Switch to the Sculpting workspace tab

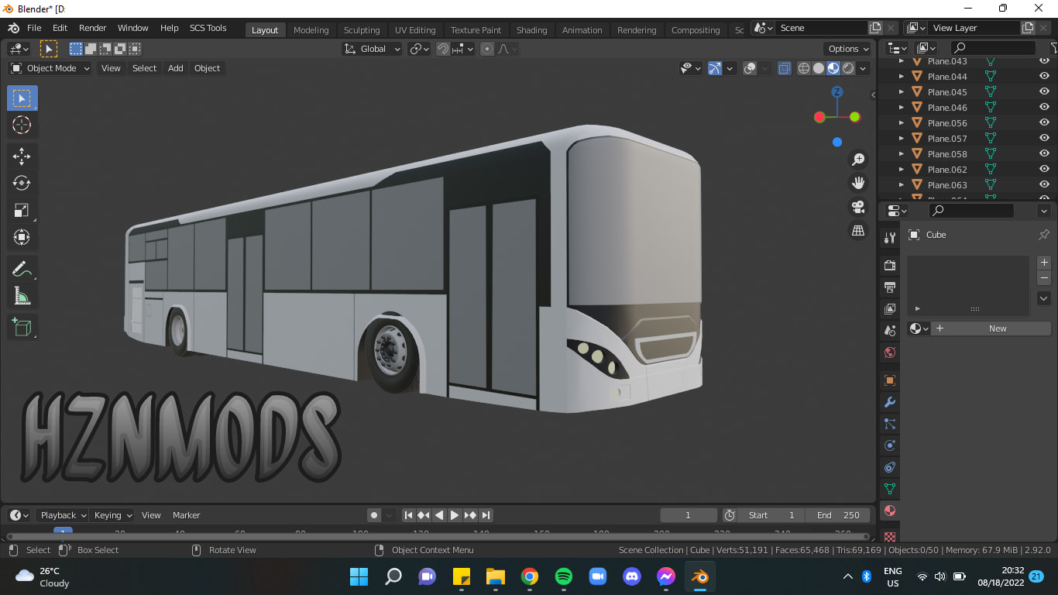coord(362,30)
